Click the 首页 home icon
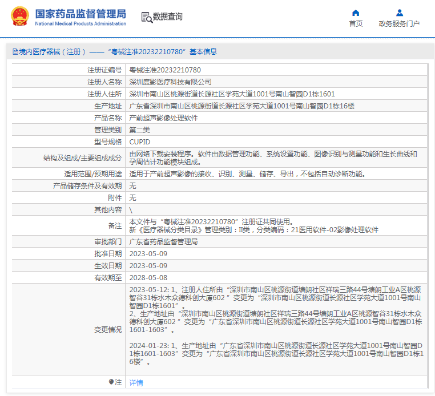Viewport: 435px width, 396px height. point(356,13)
